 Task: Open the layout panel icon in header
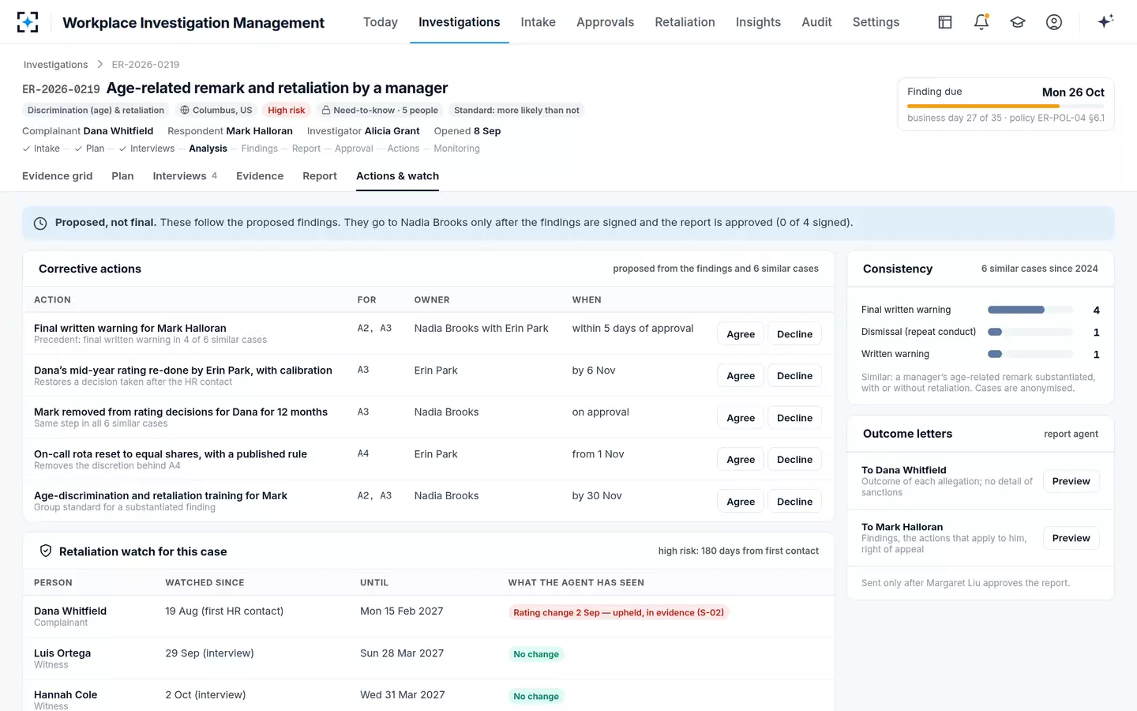point(945,22)
